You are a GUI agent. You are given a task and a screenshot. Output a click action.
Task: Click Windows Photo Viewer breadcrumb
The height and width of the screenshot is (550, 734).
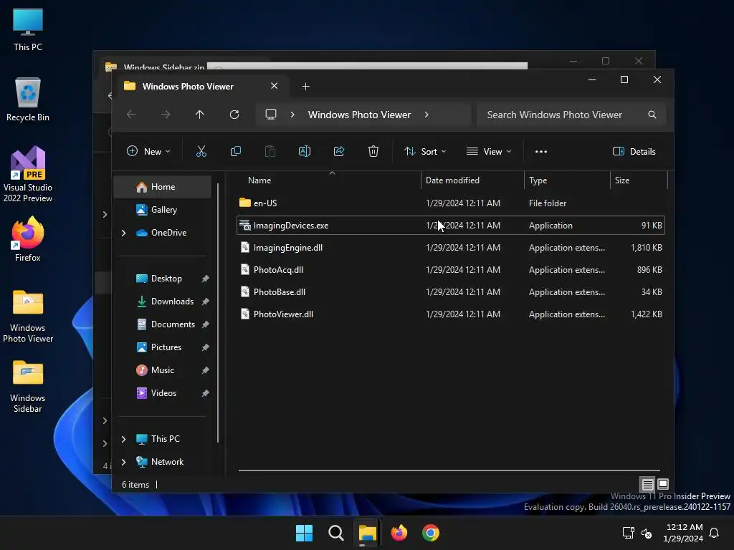click(360, 115)
